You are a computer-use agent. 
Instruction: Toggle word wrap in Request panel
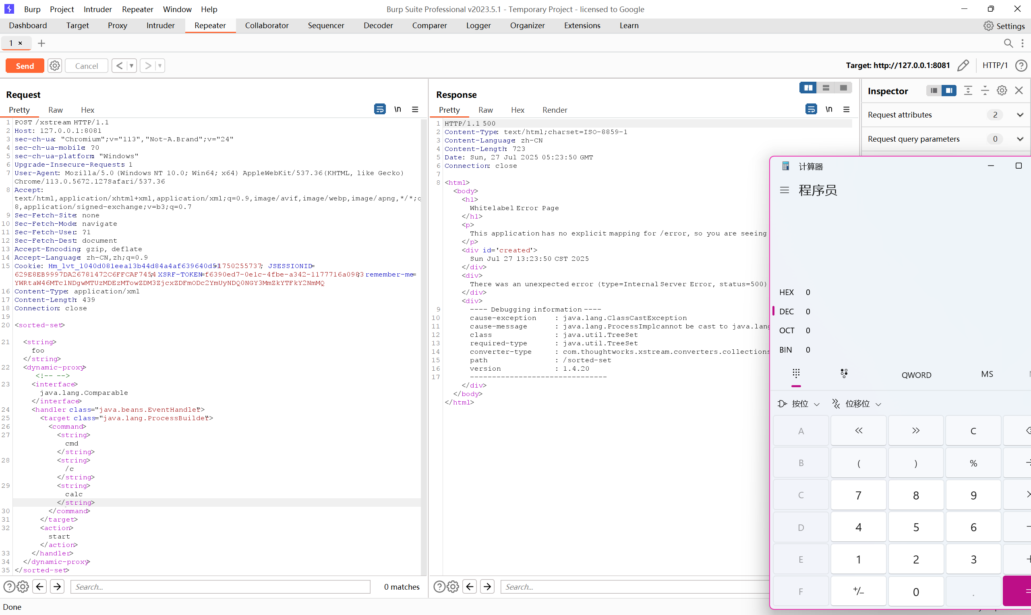coord(379,109)
